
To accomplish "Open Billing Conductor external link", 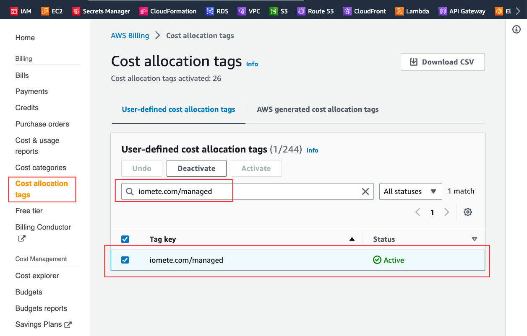I will pos(43,233).
